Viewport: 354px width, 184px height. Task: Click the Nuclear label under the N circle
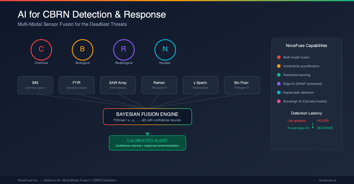coord(165,63)
